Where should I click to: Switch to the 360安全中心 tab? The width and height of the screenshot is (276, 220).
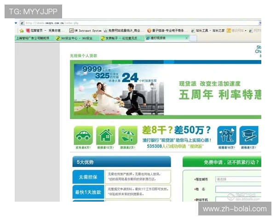[77, 38]
